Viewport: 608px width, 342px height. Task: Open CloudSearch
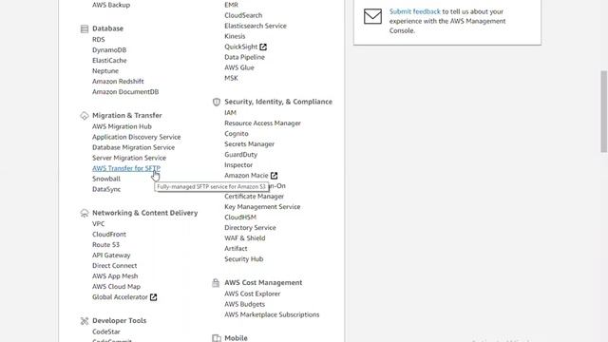(x=243, y=15)
